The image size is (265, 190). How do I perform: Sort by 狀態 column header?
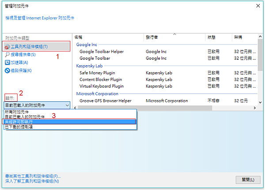(211, 37)
